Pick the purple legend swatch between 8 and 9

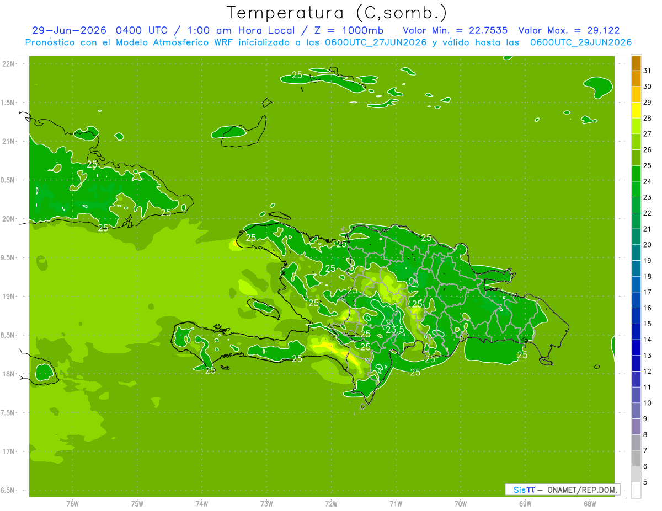(636, 427)
